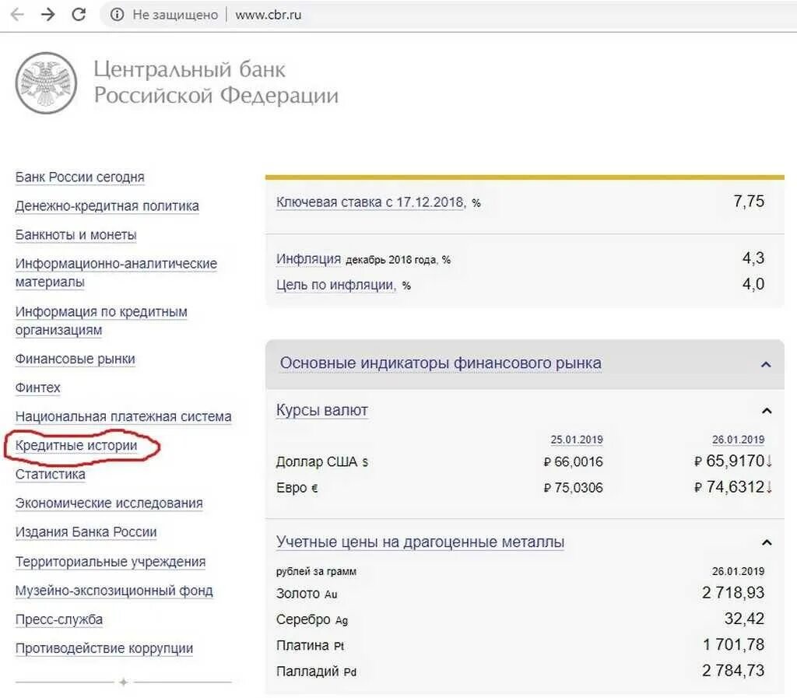This screenshot has width=797, height=698.
Task: Open the Статистика sidebar item
Action: click(x=51, y=475)
